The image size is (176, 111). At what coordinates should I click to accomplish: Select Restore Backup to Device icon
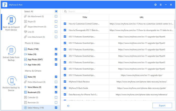coord(12,81)
